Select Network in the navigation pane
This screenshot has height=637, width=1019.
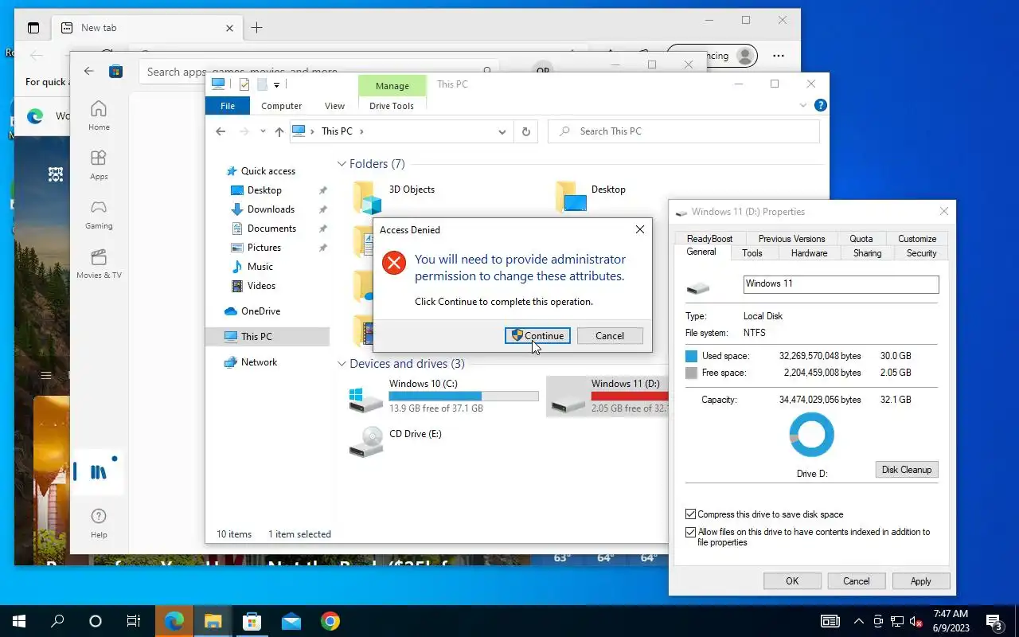[x=259, y=362]
